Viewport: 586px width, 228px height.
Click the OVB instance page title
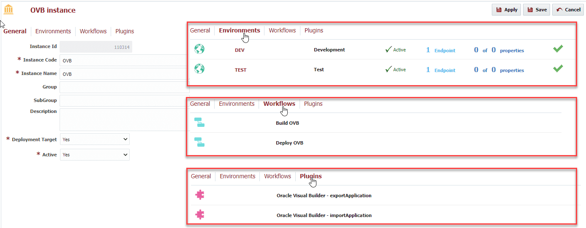53,10
